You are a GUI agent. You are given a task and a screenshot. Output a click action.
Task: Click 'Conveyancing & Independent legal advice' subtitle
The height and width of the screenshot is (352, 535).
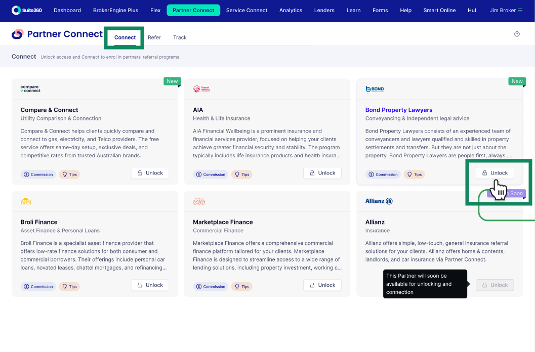(417, 118)
